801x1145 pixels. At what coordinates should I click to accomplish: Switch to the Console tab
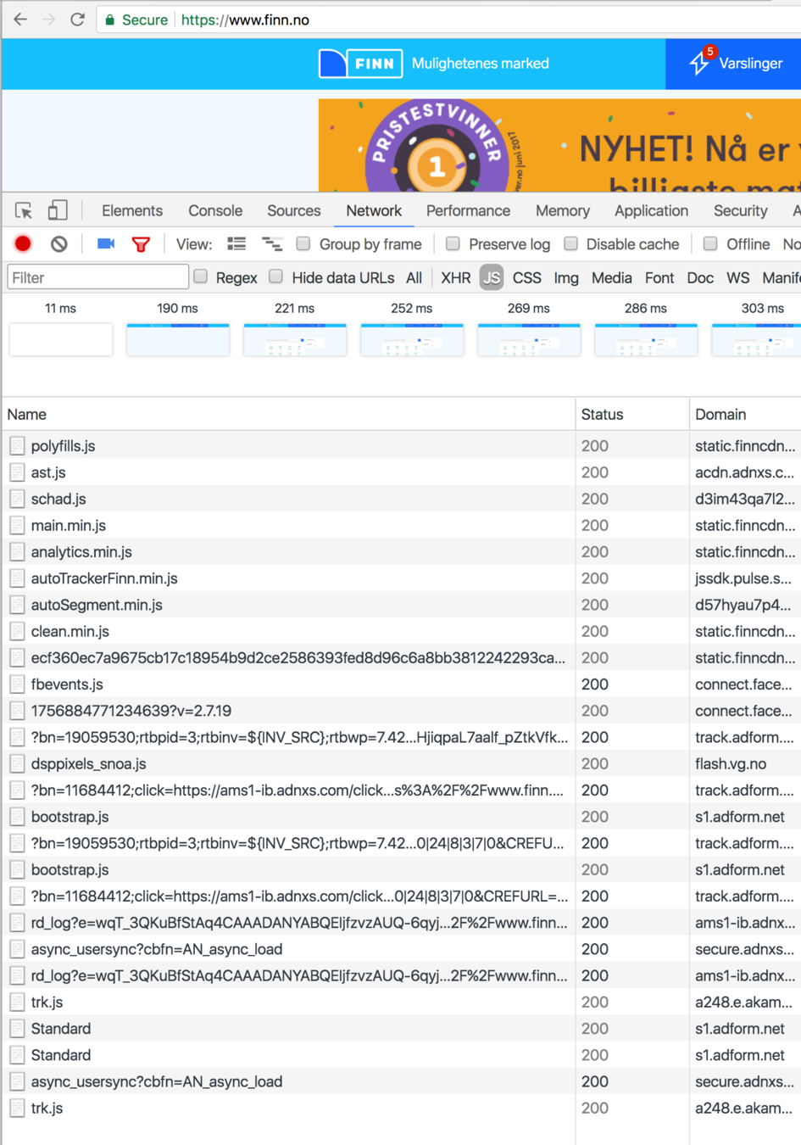point(215,210)
